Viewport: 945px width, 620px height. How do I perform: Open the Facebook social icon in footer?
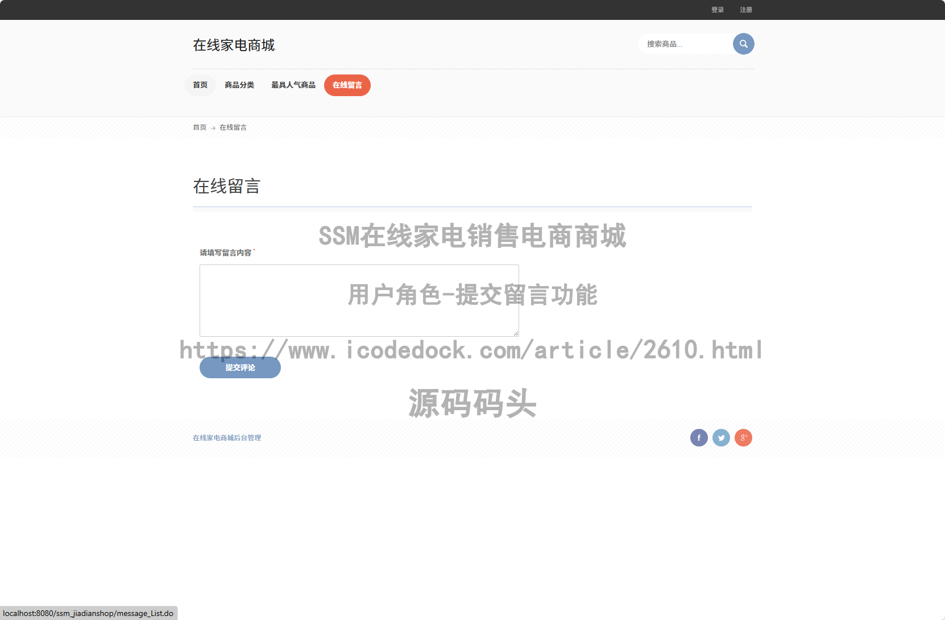point(699,437)
